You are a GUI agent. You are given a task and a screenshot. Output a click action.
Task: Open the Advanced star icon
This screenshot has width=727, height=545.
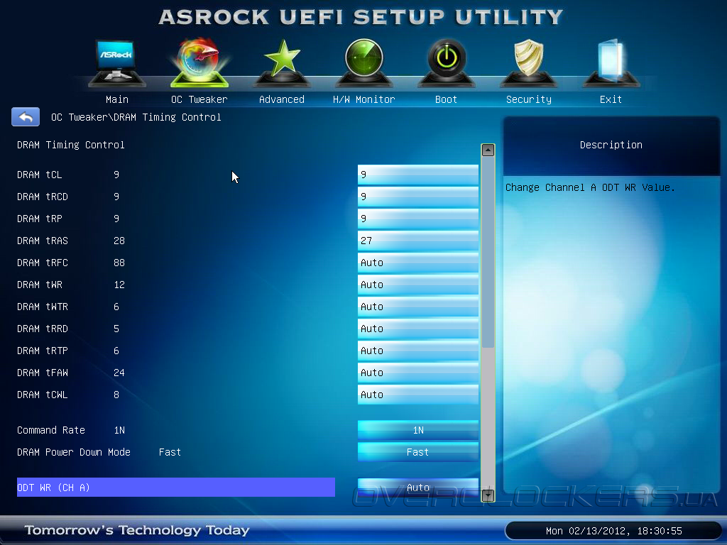coord(282,63)
